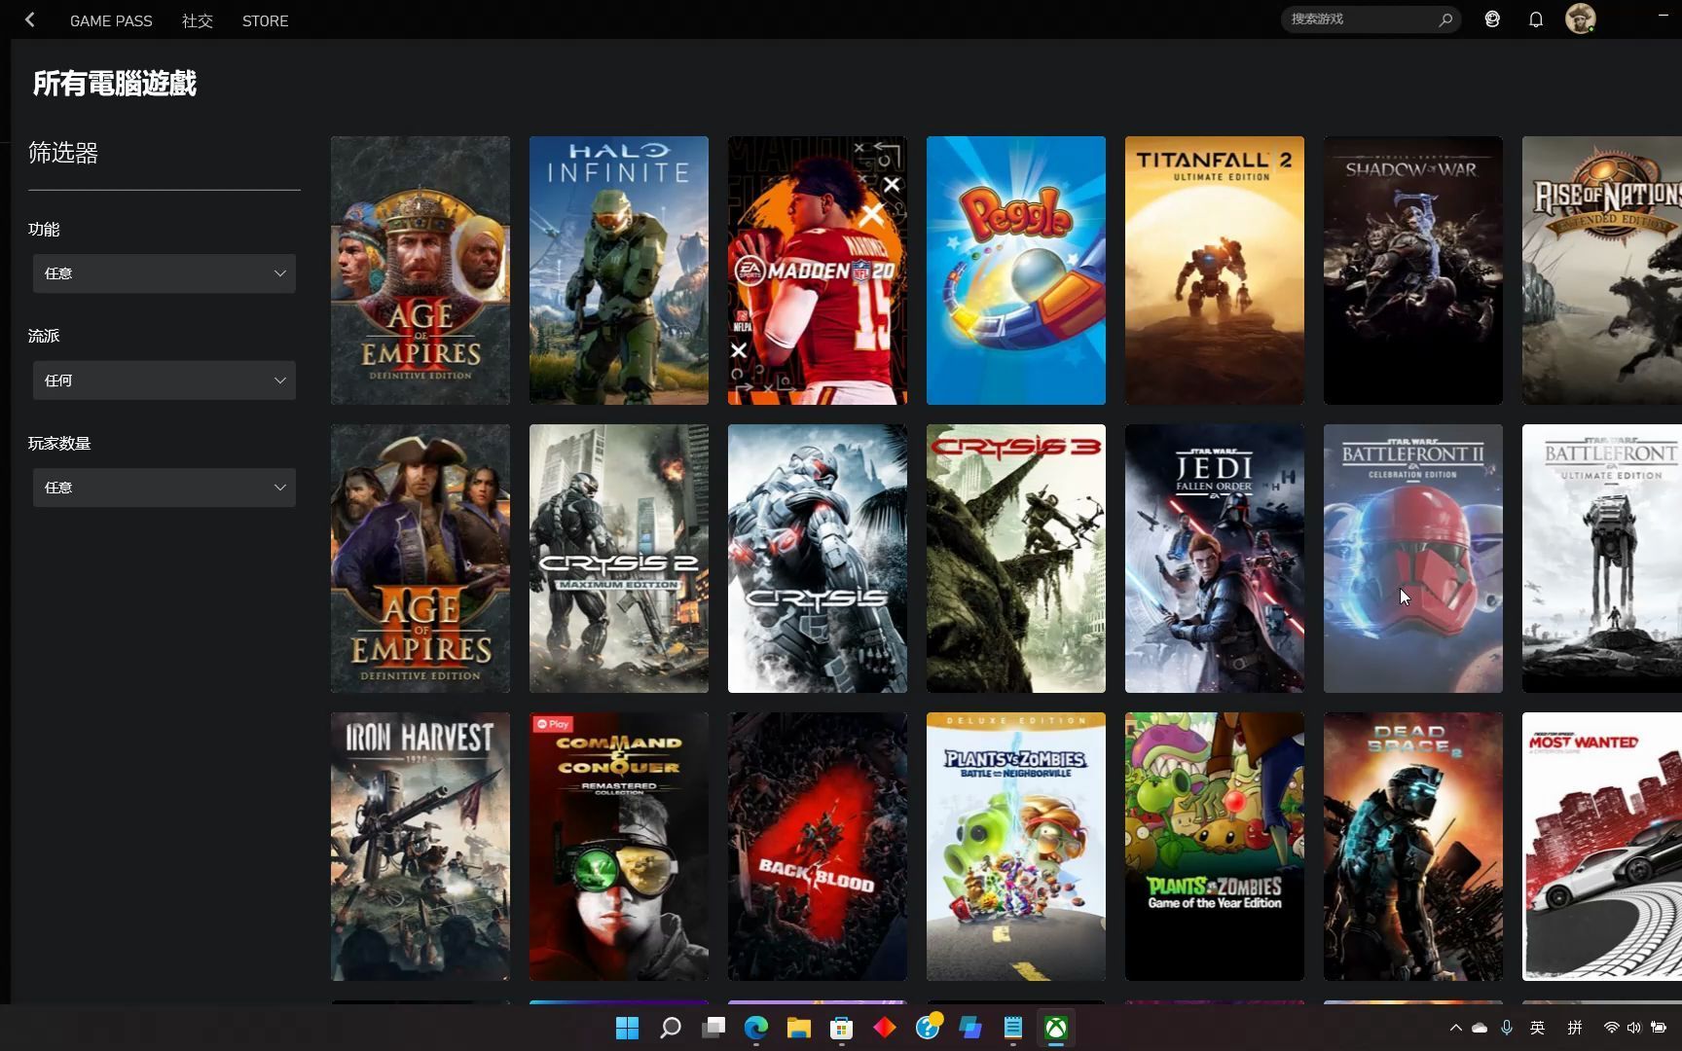Open Battlefront Ultimate Edition tile
1682x1051 pixels.
[x=1602, y=559]
